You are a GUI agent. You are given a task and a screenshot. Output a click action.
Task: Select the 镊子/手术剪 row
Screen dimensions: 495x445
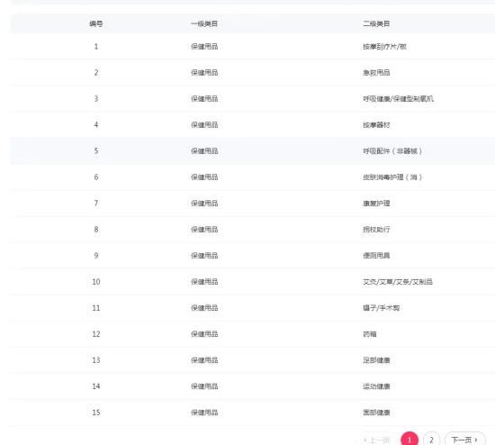click(252, 308)
